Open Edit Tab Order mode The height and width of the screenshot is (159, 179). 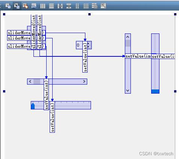(34, 6)
